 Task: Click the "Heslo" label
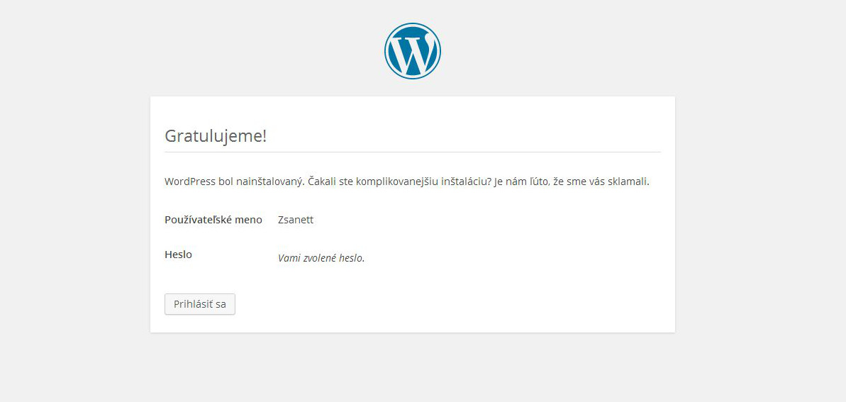click(x=178, y=254)
